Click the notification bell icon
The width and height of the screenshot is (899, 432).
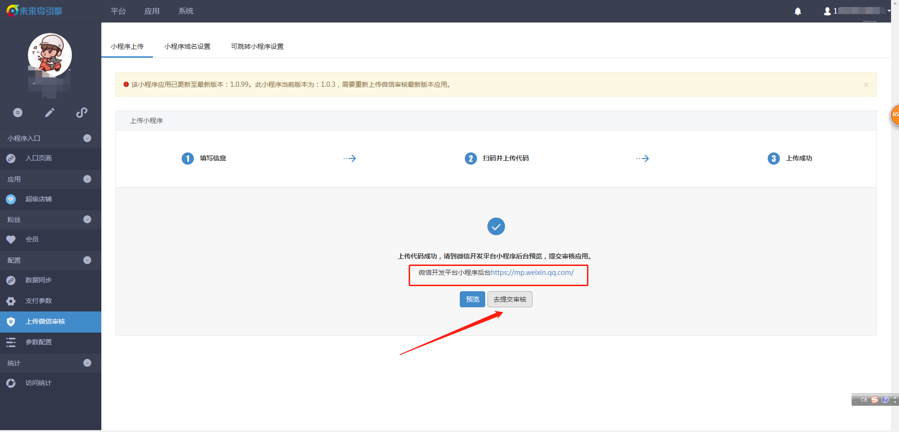[x=798, y=11]
